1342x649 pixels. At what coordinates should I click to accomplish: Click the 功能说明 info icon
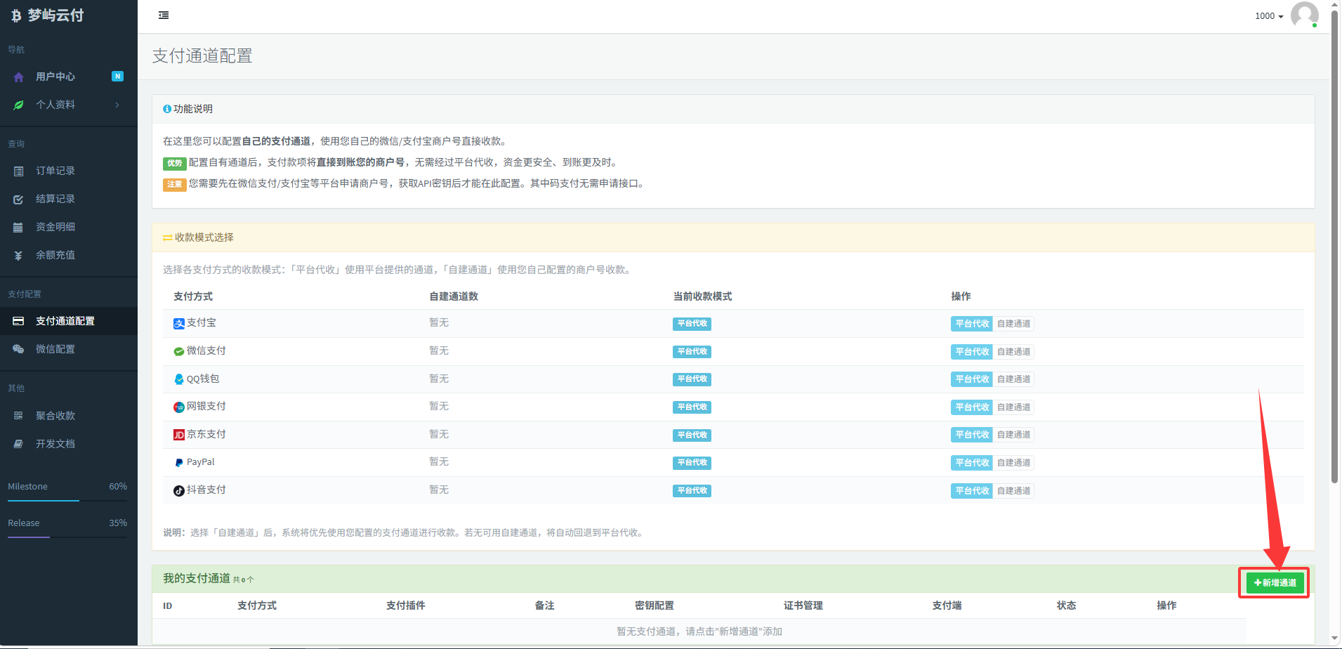pos(167,109)
